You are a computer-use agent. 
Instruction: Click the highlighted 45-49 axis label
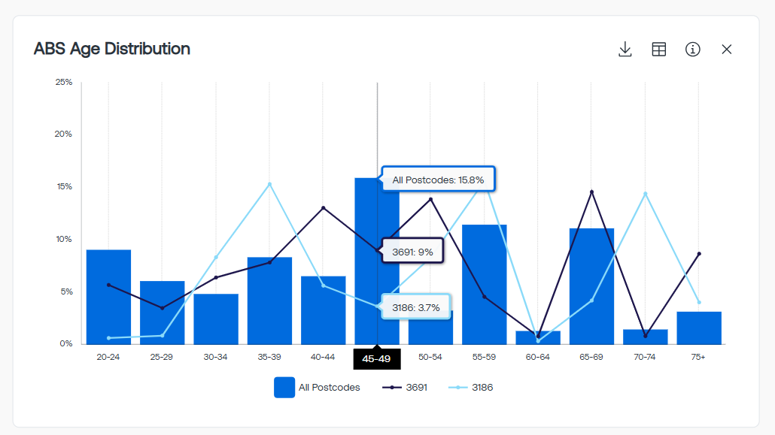pos(377,359)
